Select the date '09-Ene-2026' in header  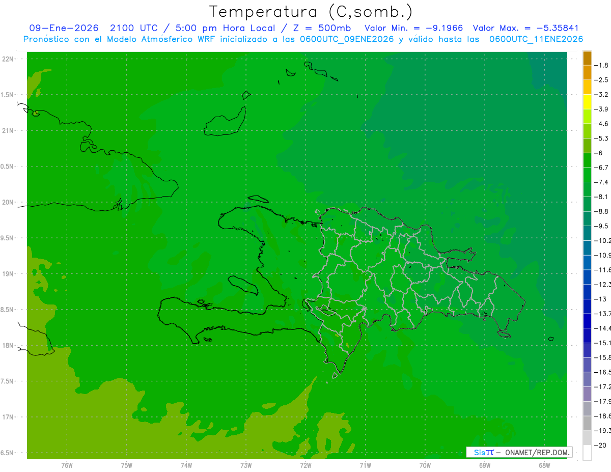click(x=64, y=29)
